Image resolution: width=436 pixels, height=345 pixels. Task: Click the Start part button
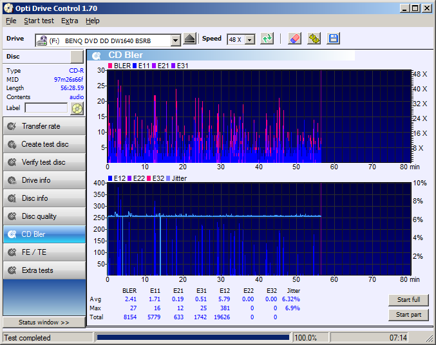tap(408, 315)
